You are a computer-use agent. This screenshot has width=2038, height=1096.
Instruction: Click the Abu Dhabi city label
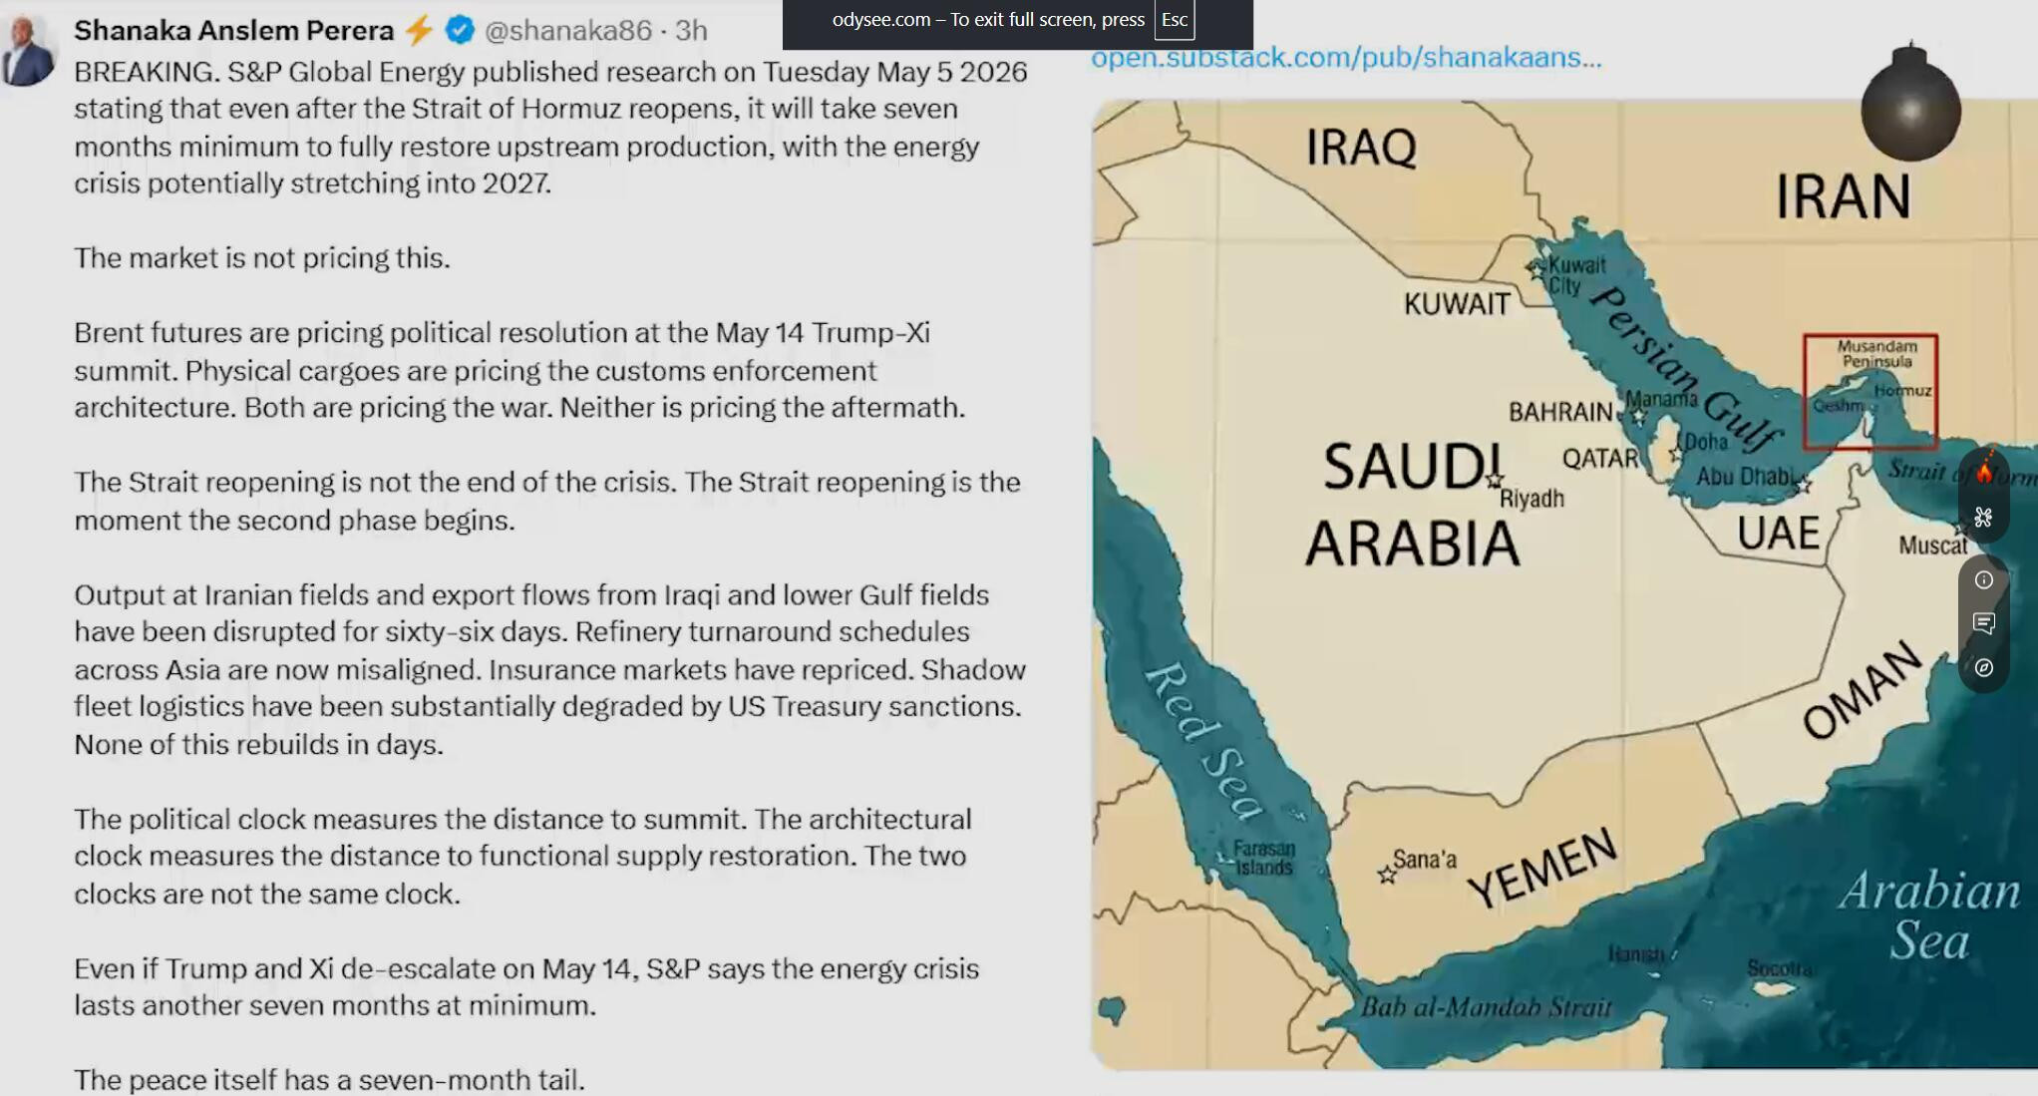pos(1744,478)
